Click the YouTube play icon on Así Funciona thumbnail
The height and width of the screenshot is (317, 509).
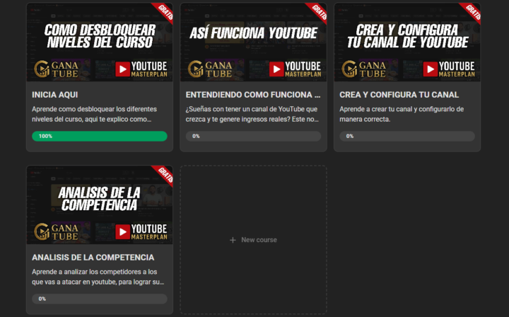(x=276, y=69)
